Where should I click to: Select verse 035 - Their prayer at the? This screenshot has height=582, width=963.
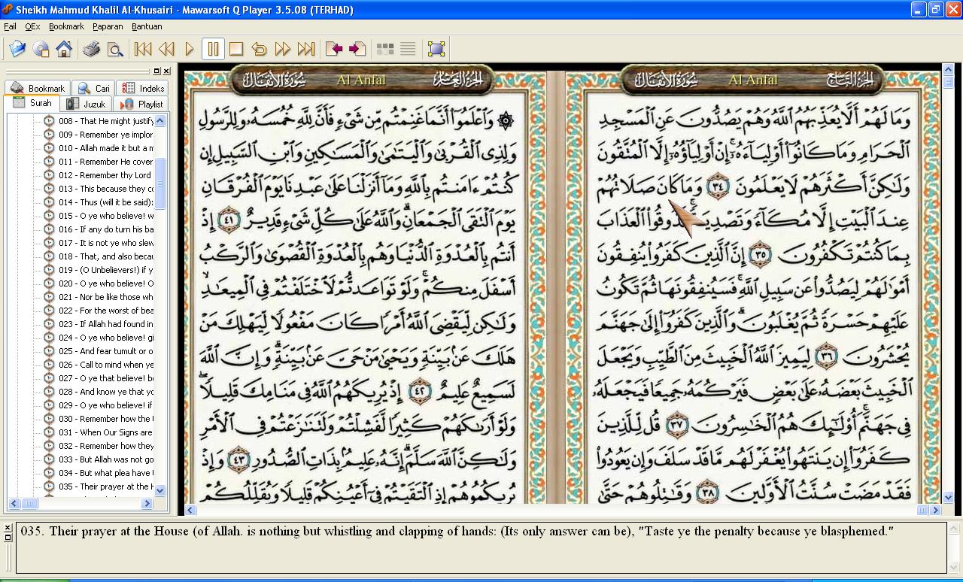pyautogui.click(x=105, y=487)
